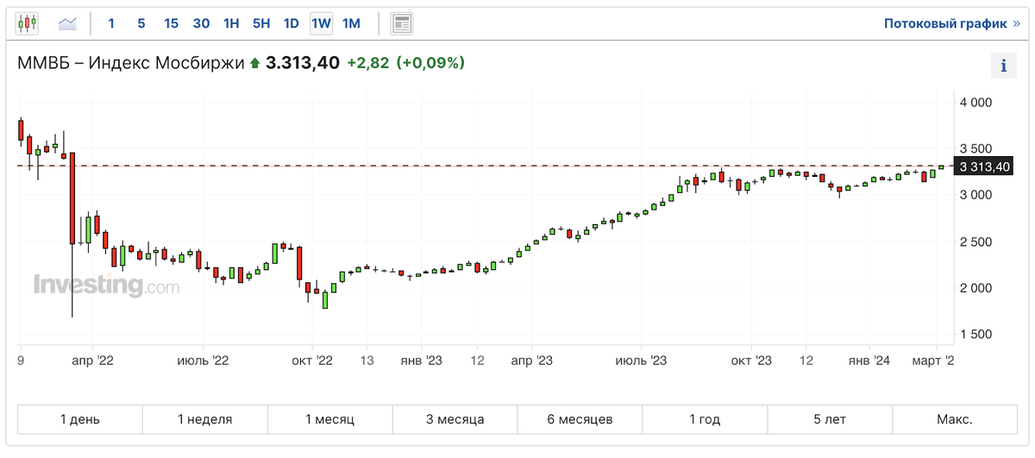Choose the "1 месяц" range tab
The image size is (1035, 458).
(x=330, y=419)
